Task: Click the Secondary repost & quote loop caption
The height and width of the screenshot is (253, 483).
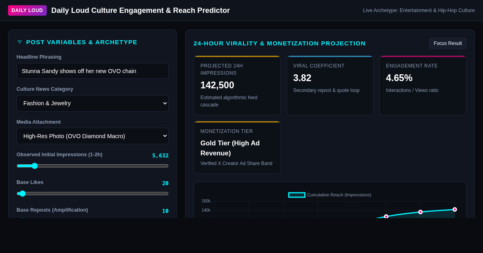Action: click(x=326, y=90)
